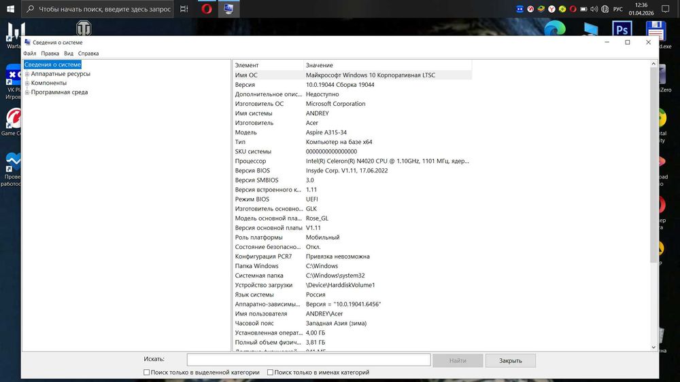
Task: Open the Файл menu
Action: [x=29, y=53]
